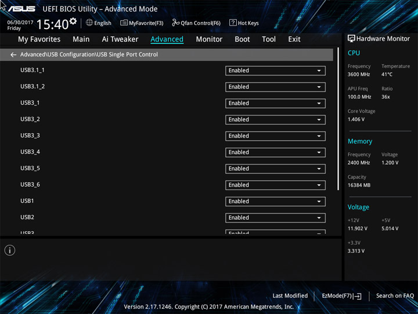This screenshot has width=418, height=314.
Task: Select the USB3_2 row label
Action: tap(30, 119)
